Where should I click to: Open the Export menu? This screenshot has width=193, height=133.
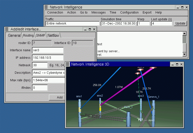tap(147, 12)
